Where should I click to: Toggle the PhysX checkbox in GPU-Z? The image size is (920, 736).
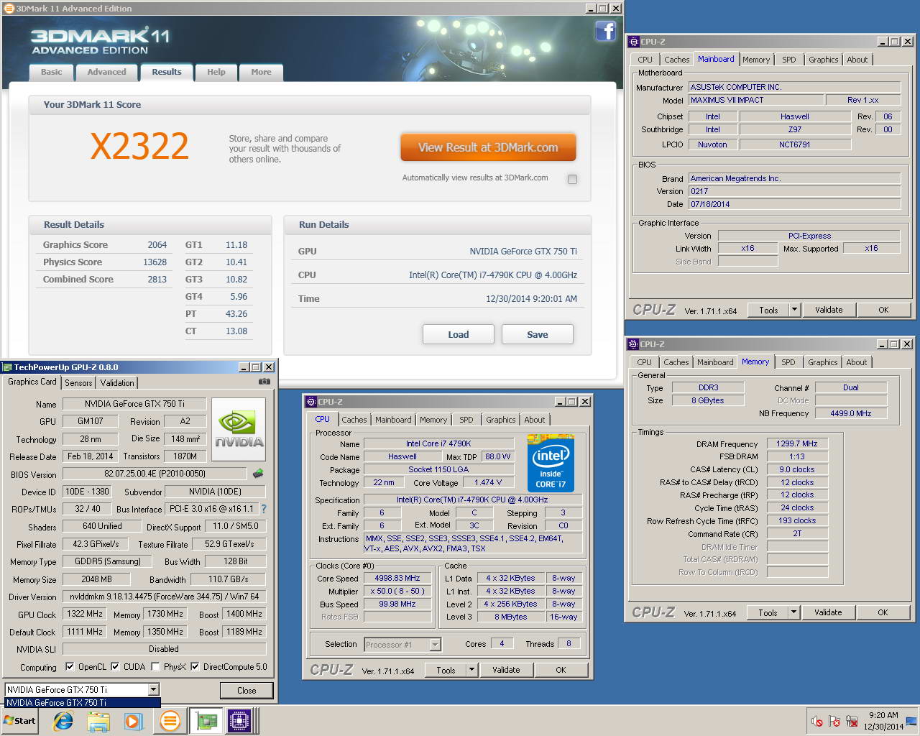click(x=155, y=667)
